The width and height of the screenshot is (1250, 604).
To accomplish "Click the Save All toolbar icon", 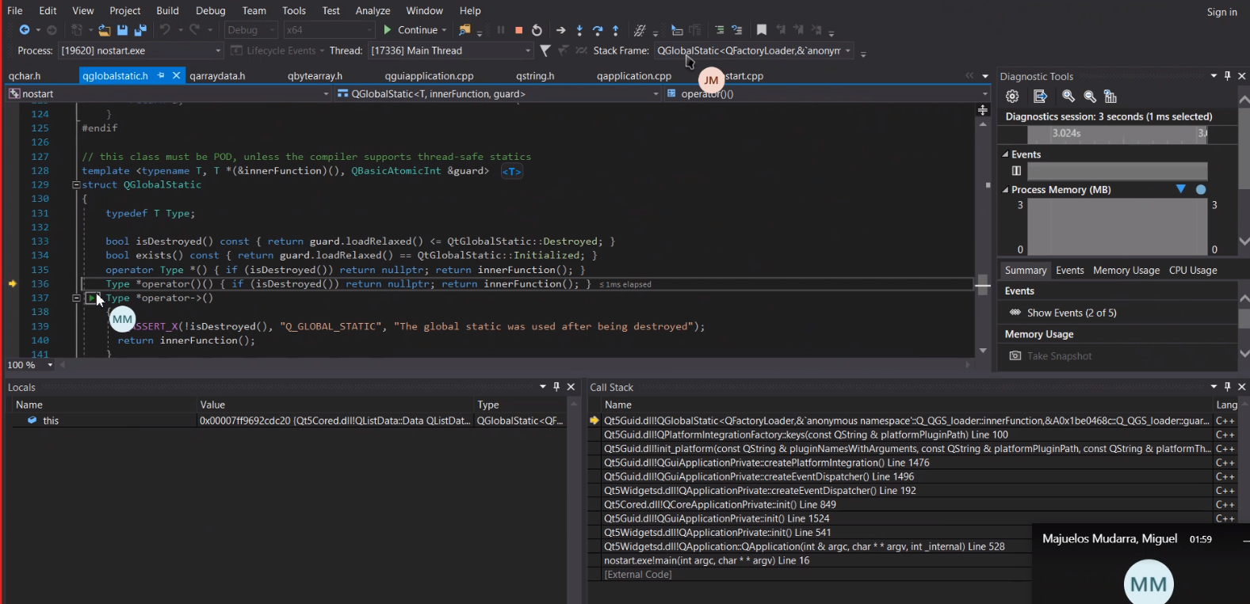I will click(140, 30).
